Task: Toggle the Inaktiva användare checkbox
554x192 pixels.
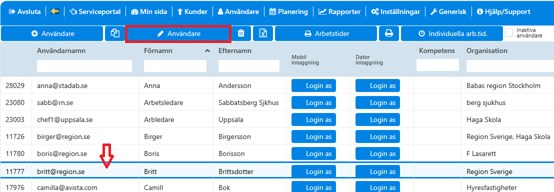Action: coord(509,33)
